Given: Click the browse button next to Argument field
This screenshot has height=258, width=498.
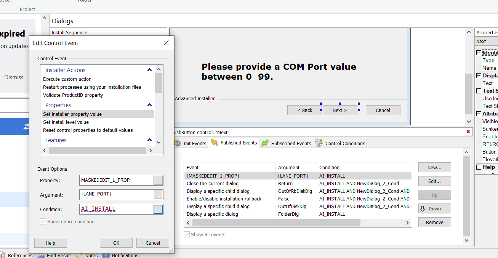Looking at the screenshot, I should coord(158,195).
